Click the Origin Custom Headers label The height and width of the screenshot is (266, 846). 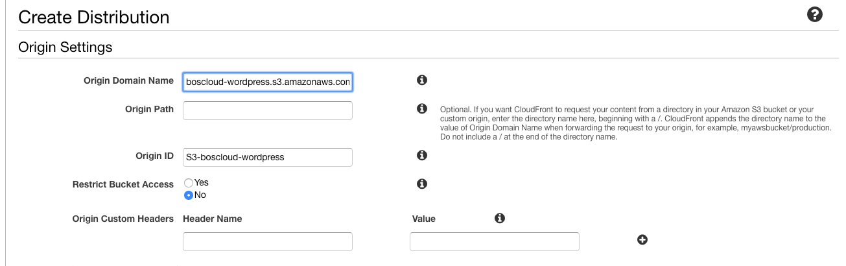(123, 219)
